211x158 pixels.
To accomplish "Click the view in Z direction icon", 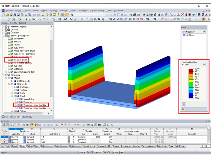I will (x=138, y=19).
